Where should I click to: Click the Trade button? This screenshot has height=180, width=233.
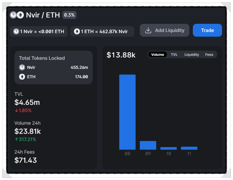[207, 30]
